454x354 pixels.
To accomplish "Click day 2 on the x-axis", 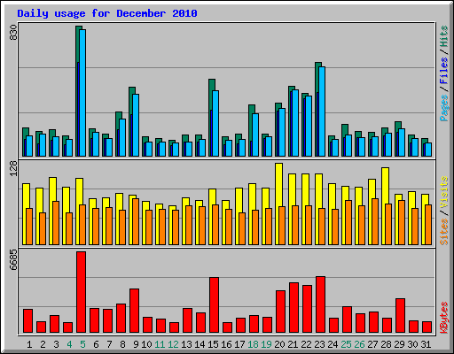I will point(43,344).
